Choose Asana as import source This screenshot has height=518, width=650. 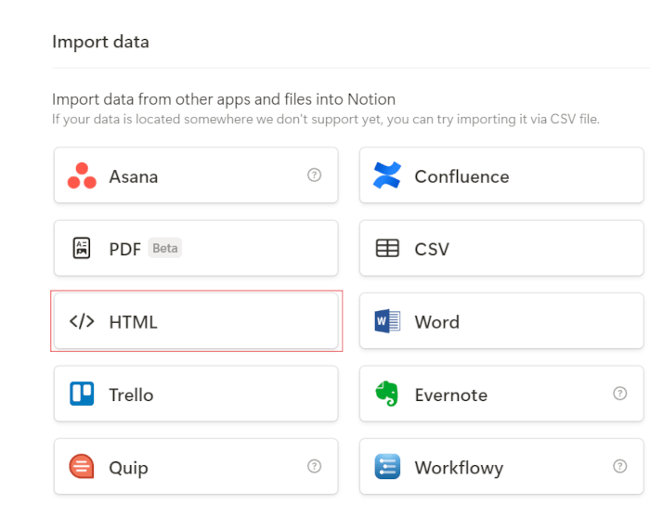tap(196, 175)
